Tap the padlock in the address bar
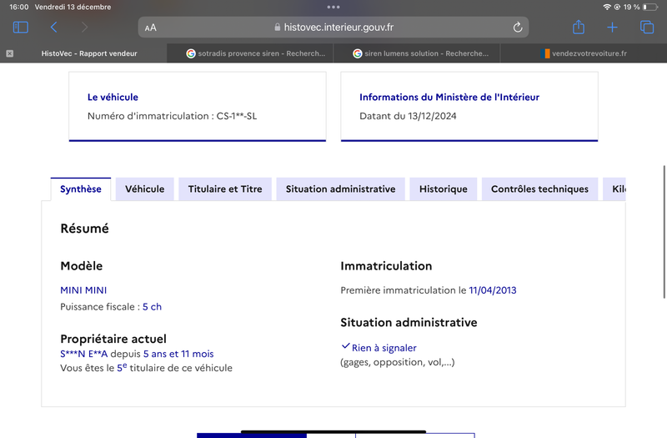Viewport: 667px width, 438px height. point(278,28)
